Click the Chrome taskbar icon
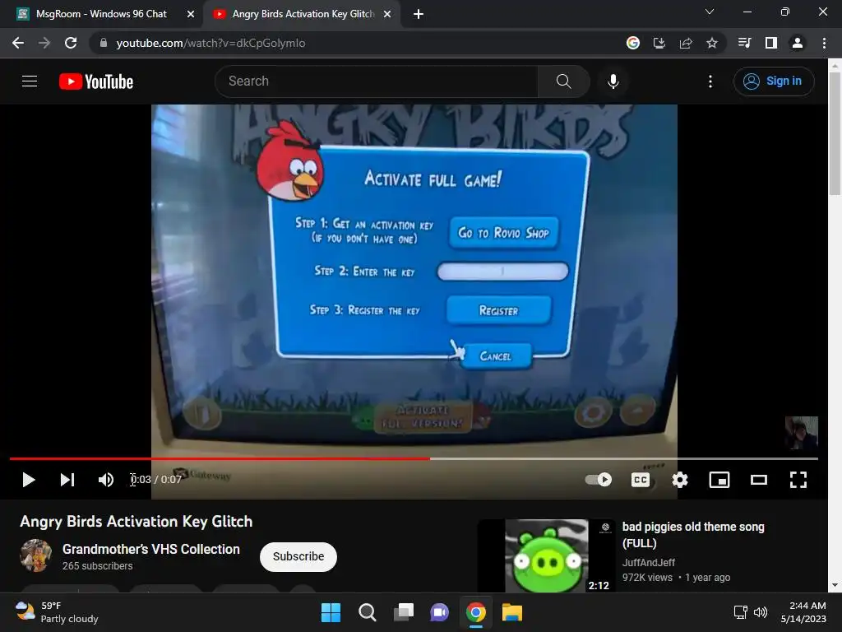The image size is (842, 632). 476,612
